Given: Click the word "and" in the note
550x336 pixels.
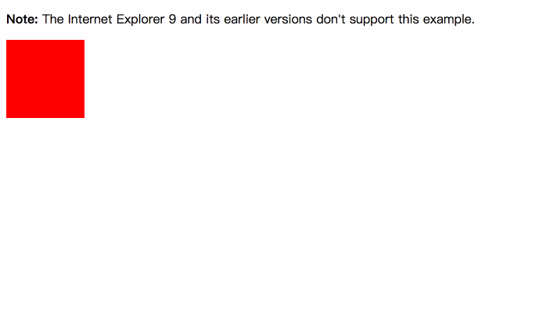Looking at the screenshot, I should pos(191,20).
